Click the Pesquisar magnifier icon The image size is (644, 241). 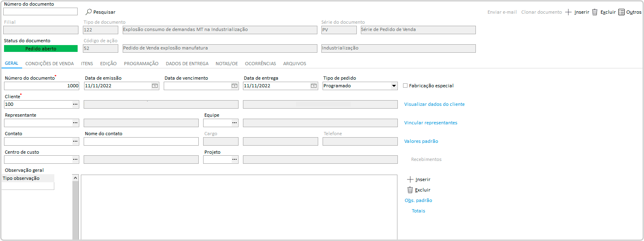click(x=89, y=12)
